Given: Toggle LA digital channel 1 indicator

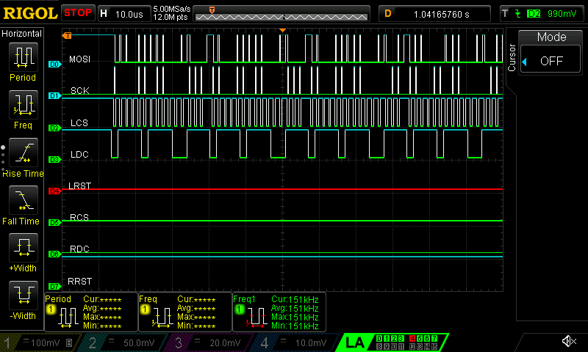Looking at the screenshot, I should point(387,339).
